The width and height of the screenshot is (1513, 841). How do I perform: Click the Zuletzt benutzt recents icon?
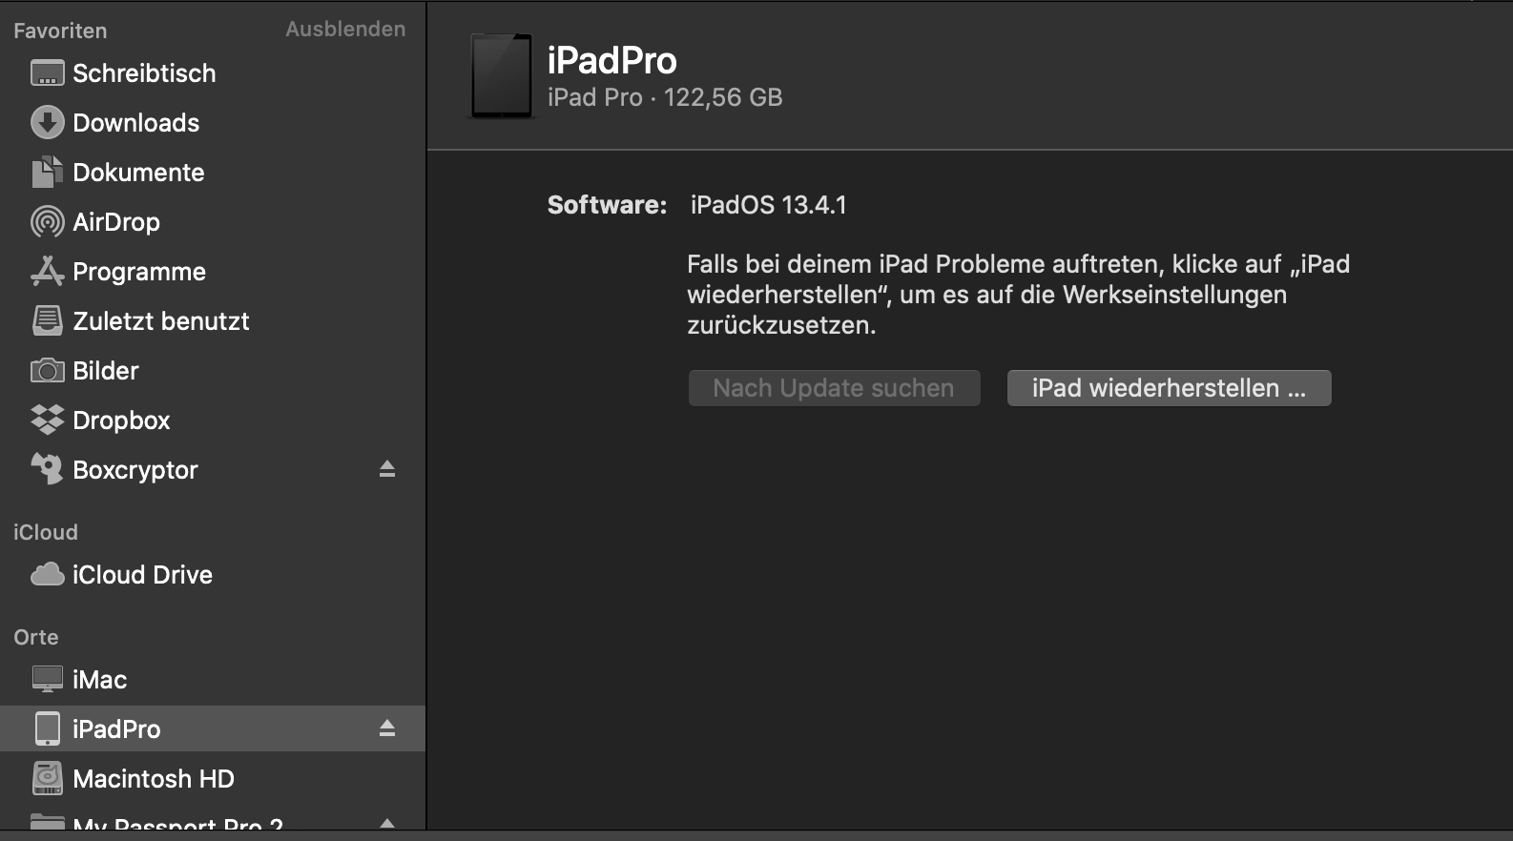(47, 321)
